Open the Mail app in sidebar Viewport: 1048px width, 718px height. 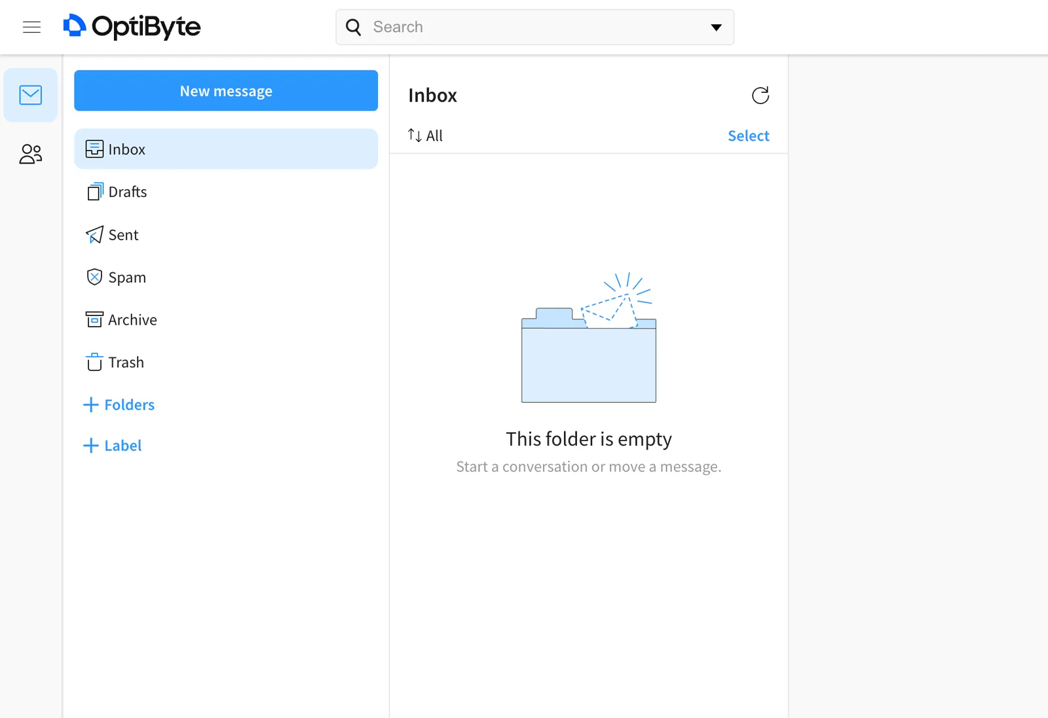point(31,95)
